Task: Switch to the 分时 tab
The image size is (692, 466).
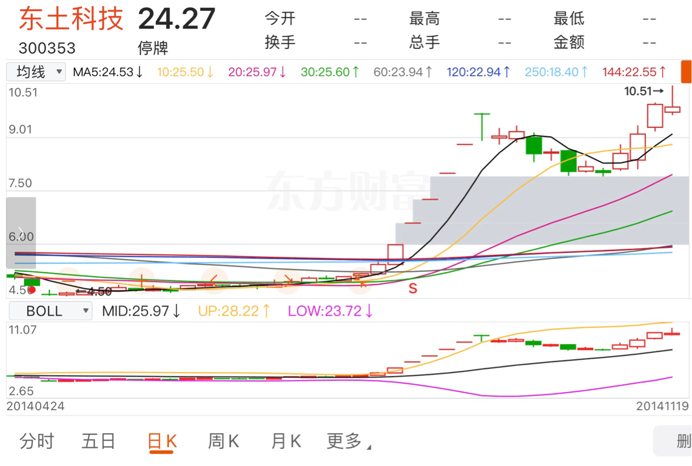Action: click(x=36, y=441)
